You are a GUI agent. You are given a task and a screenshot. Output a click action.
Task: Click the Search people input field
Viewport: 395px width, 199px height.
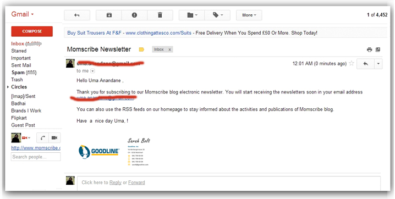(x=36, y=157)
